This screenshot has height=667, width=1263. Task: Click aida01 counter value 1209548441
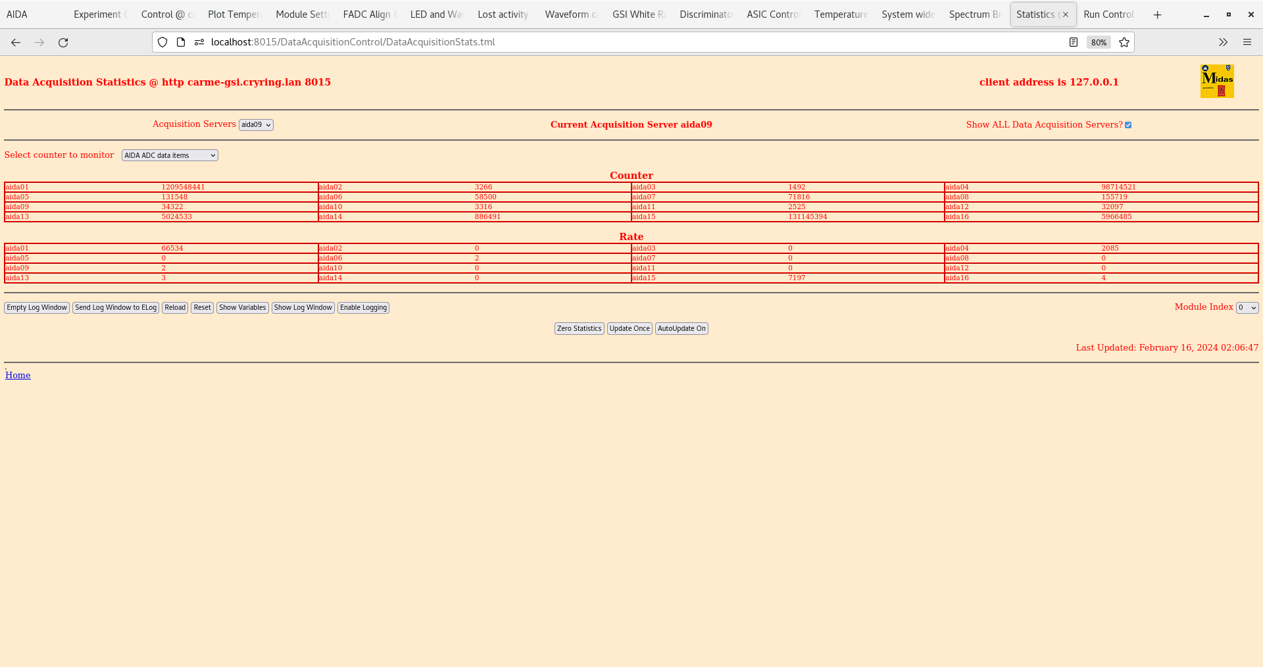point(183,187)
